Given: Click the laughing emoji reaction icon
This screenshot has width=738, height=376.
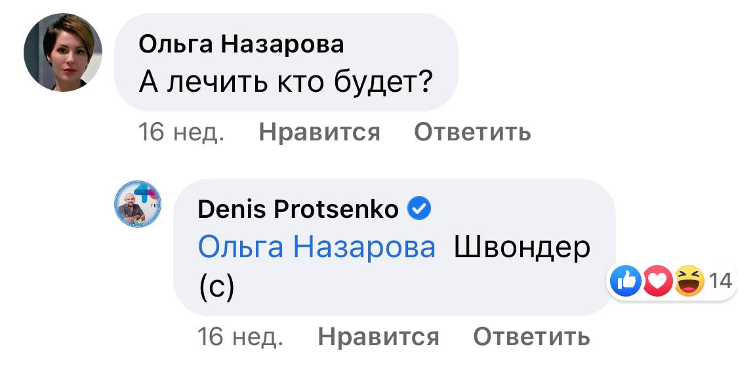Looking at the screenshot, I should tap(688, 282).
